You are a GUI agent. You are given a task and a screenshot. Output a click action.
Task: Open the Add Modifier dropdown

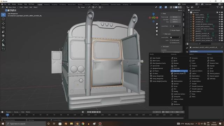click(x=206, y=51)
